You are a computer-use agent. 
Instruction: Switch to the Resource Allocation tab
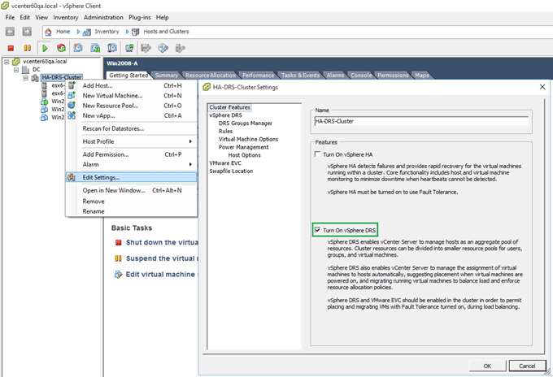tap(211, 75)
